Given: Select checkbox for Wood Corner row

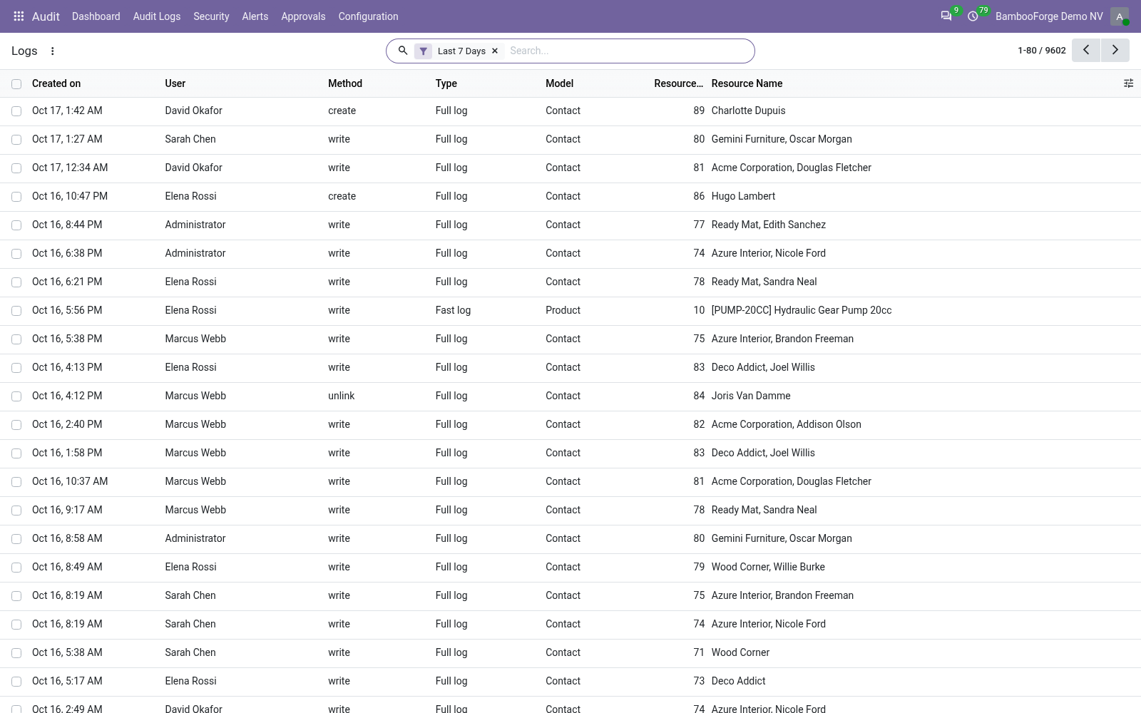Looking at the screenshot, I should [x=16, y=653].
